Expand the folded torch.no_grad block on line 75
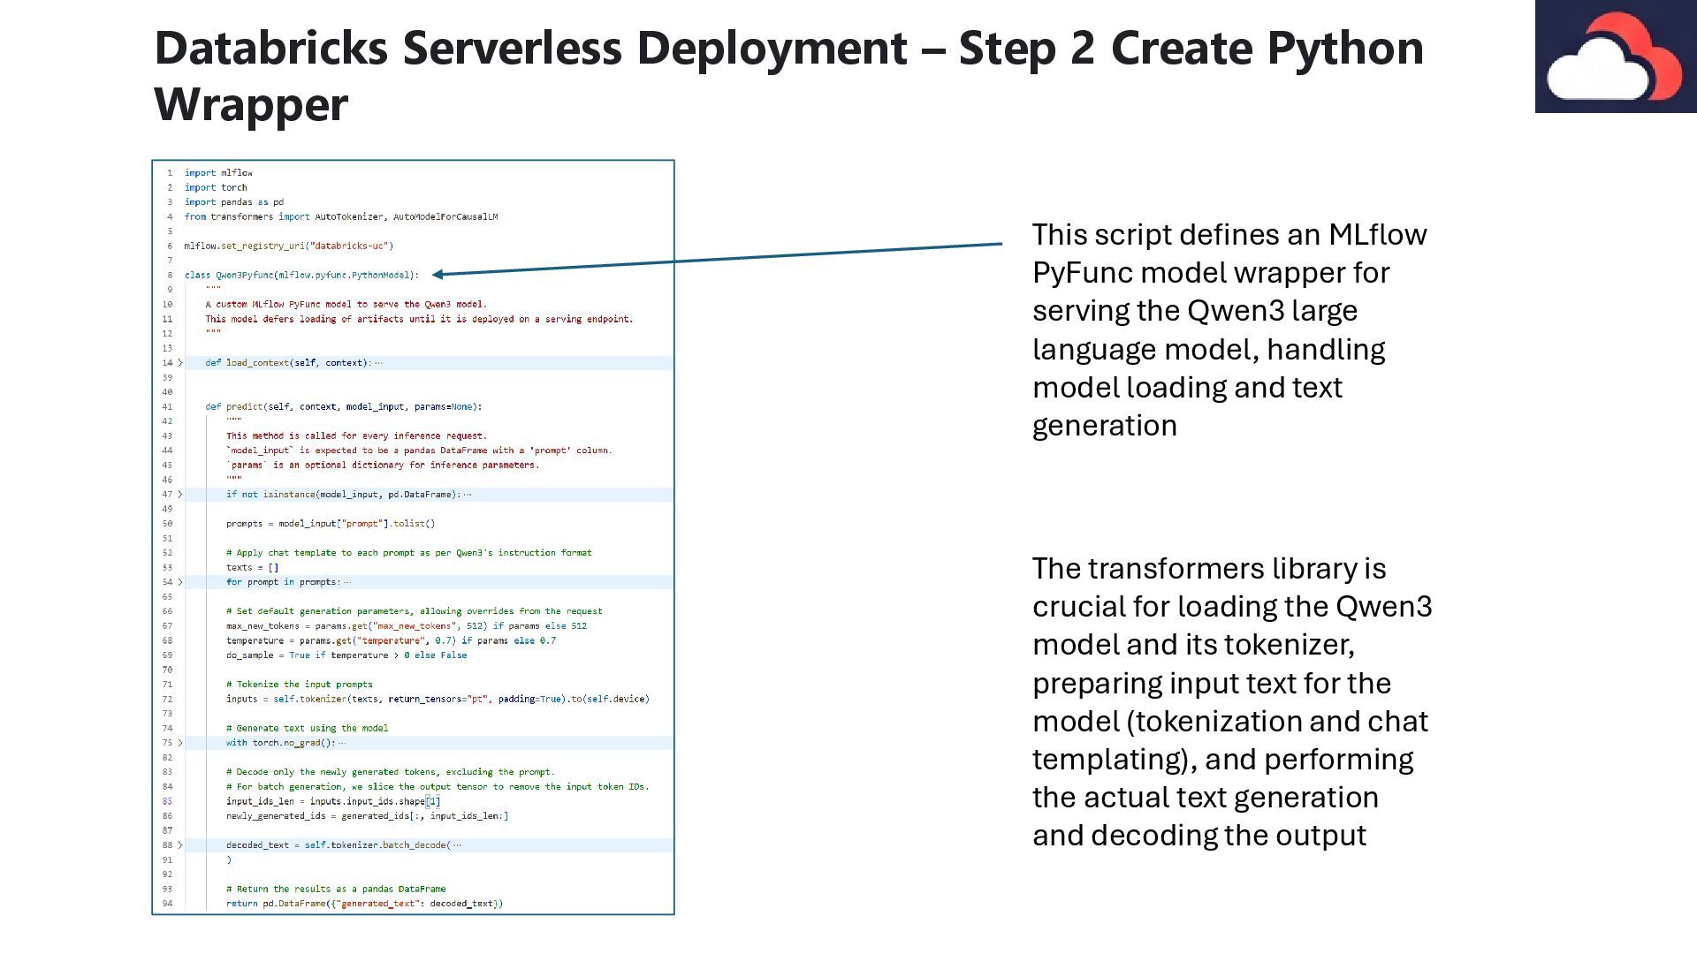The width and height of the screenshot is (1697, 954). [x=180, y=743]
